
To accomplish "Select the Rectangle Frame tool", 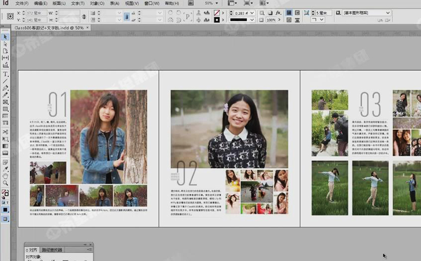I will coord(5,102).
